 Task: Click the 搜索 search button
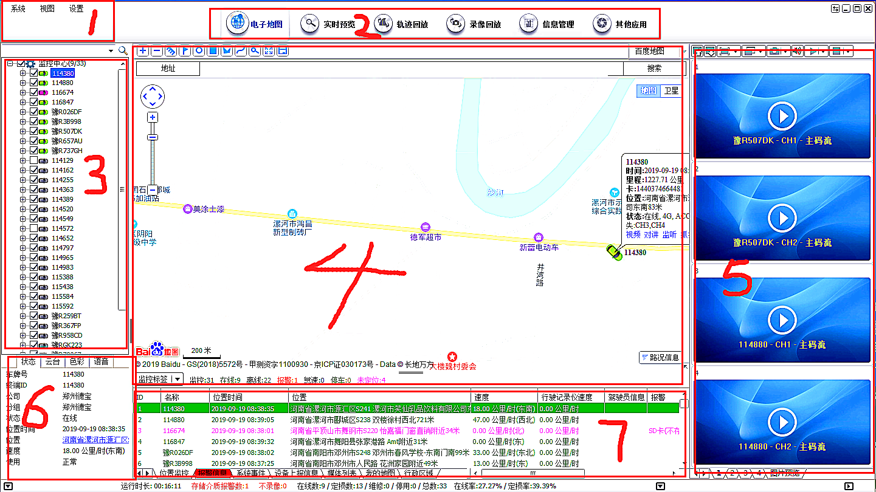click(654, 69)
